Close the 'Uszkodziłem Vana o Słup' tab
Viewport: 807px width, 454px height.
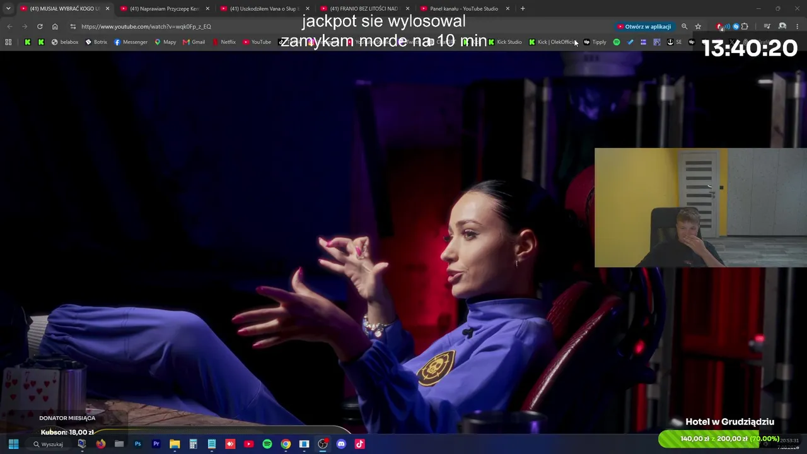coord(308,9)
